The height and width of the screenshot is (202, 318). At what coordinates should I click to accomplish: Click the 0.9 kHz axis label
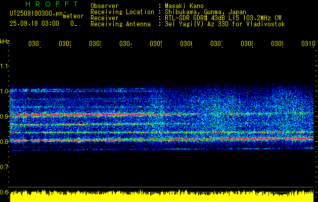(x=4, y=116)
